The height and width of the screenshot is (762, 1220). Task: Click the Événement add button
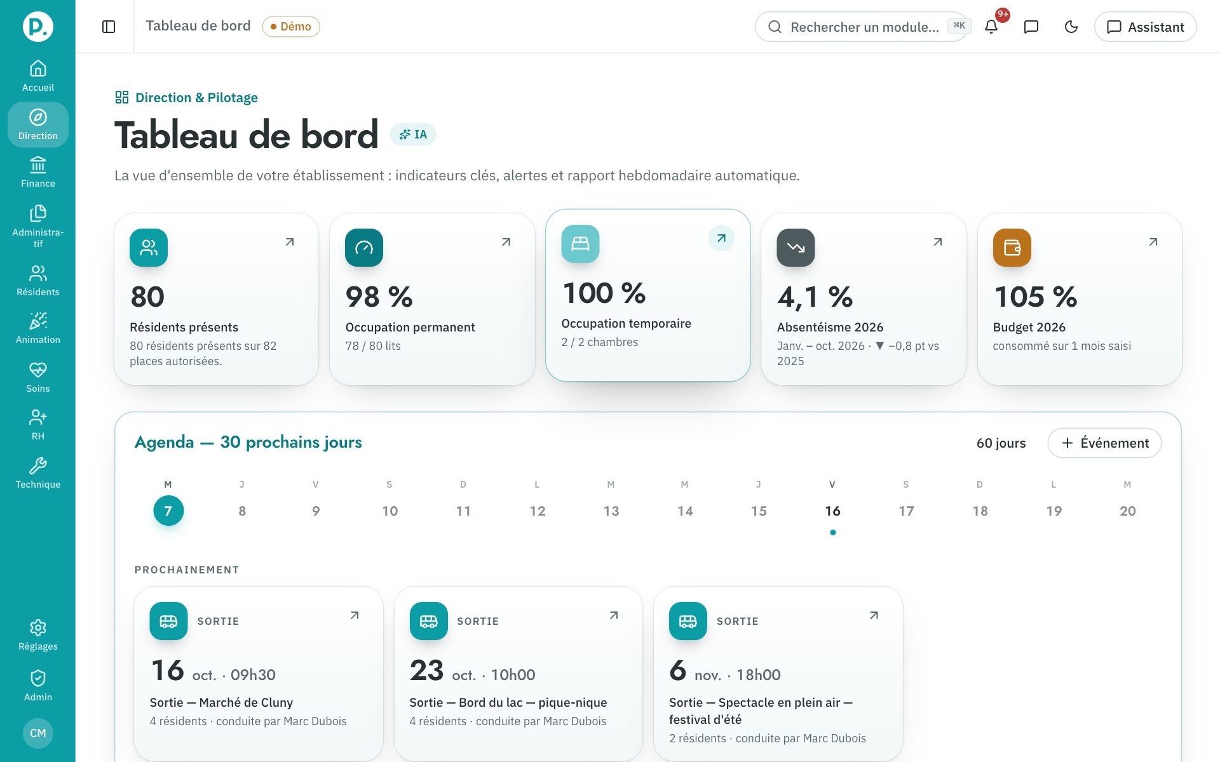point(1104,443)
